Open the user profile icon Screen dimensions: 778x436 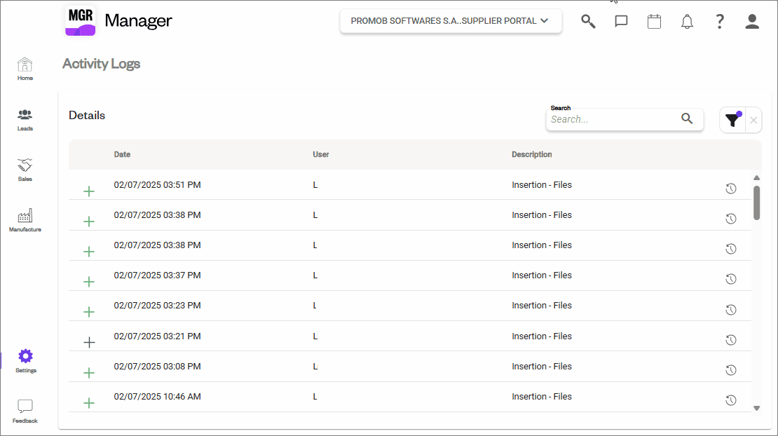point(752,21)
